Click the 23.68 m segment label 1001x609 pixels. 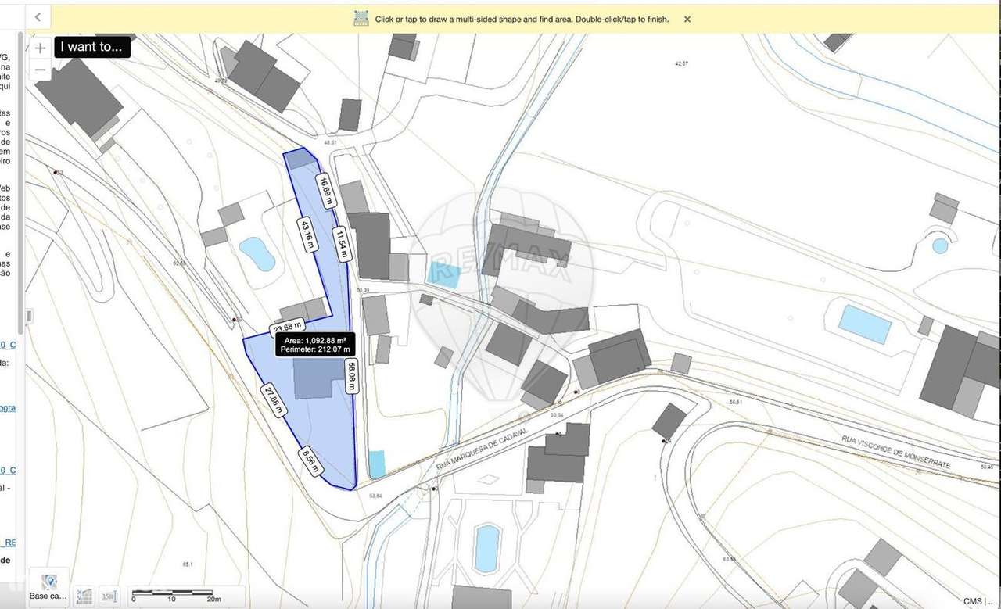pyautogui.click(x=286, y=328)
